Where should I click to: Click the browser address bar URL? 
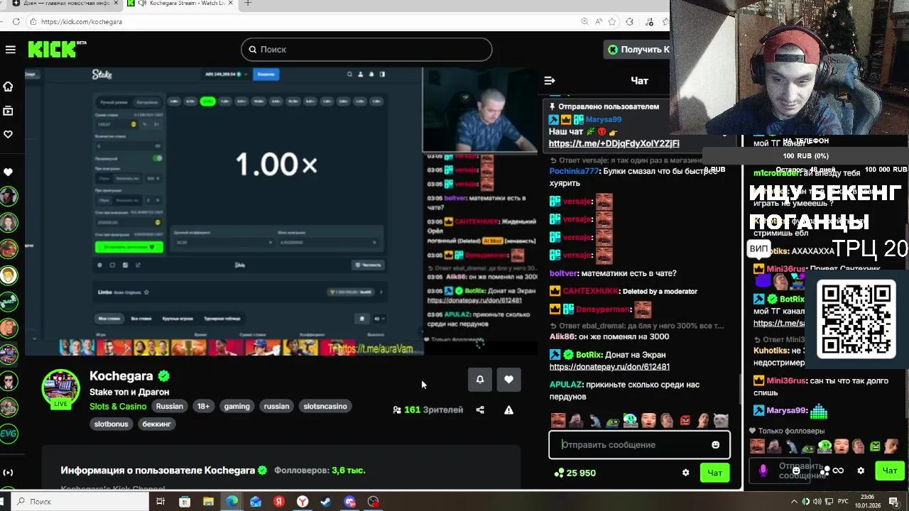pos(82,22)
